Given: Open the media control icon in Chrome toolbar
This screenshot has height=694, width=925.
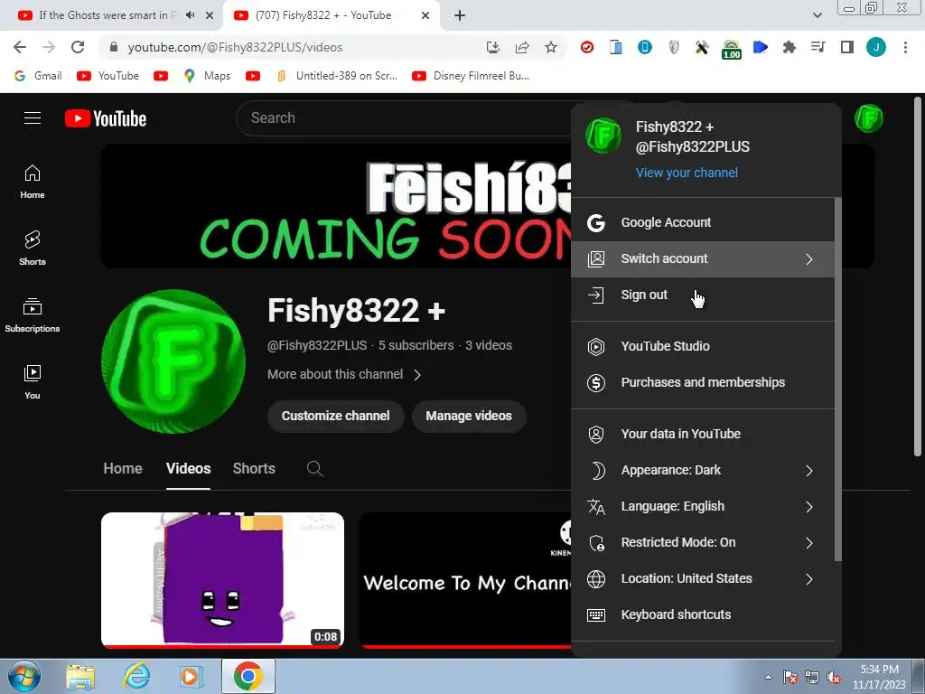Looking at the screenshot, I should pyautogui.click(x=818, y=47).
